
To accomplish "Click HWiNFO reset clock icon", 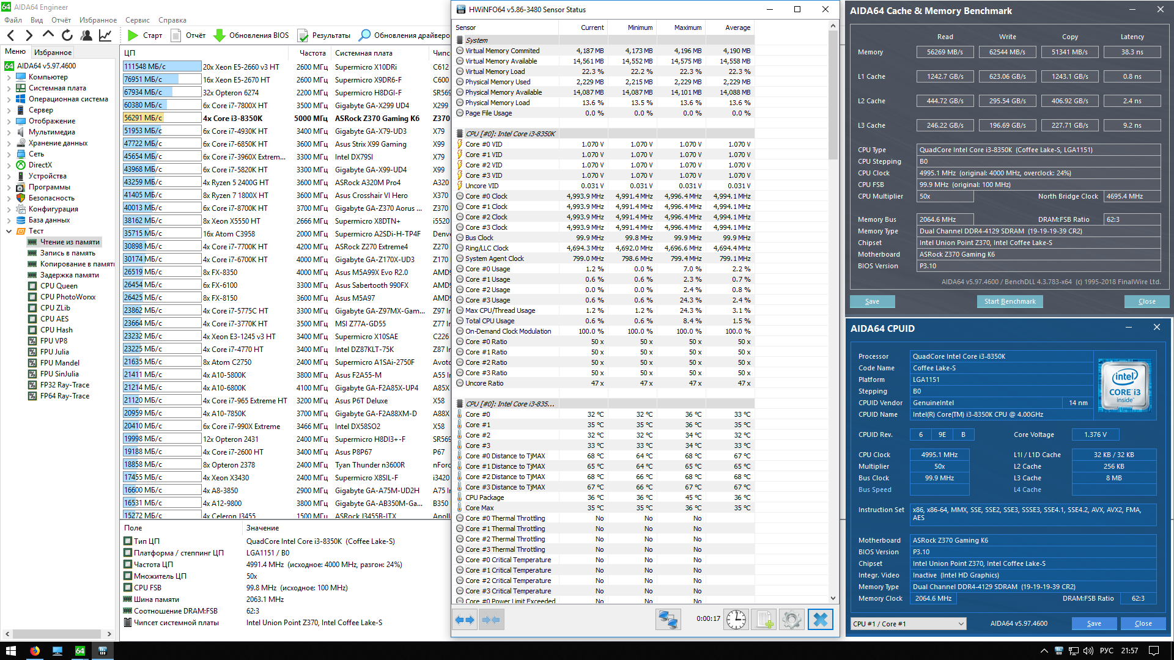I will pos(736,620).
